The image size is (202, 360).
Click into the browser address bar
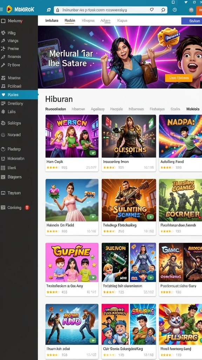click(x=110, y=10)
